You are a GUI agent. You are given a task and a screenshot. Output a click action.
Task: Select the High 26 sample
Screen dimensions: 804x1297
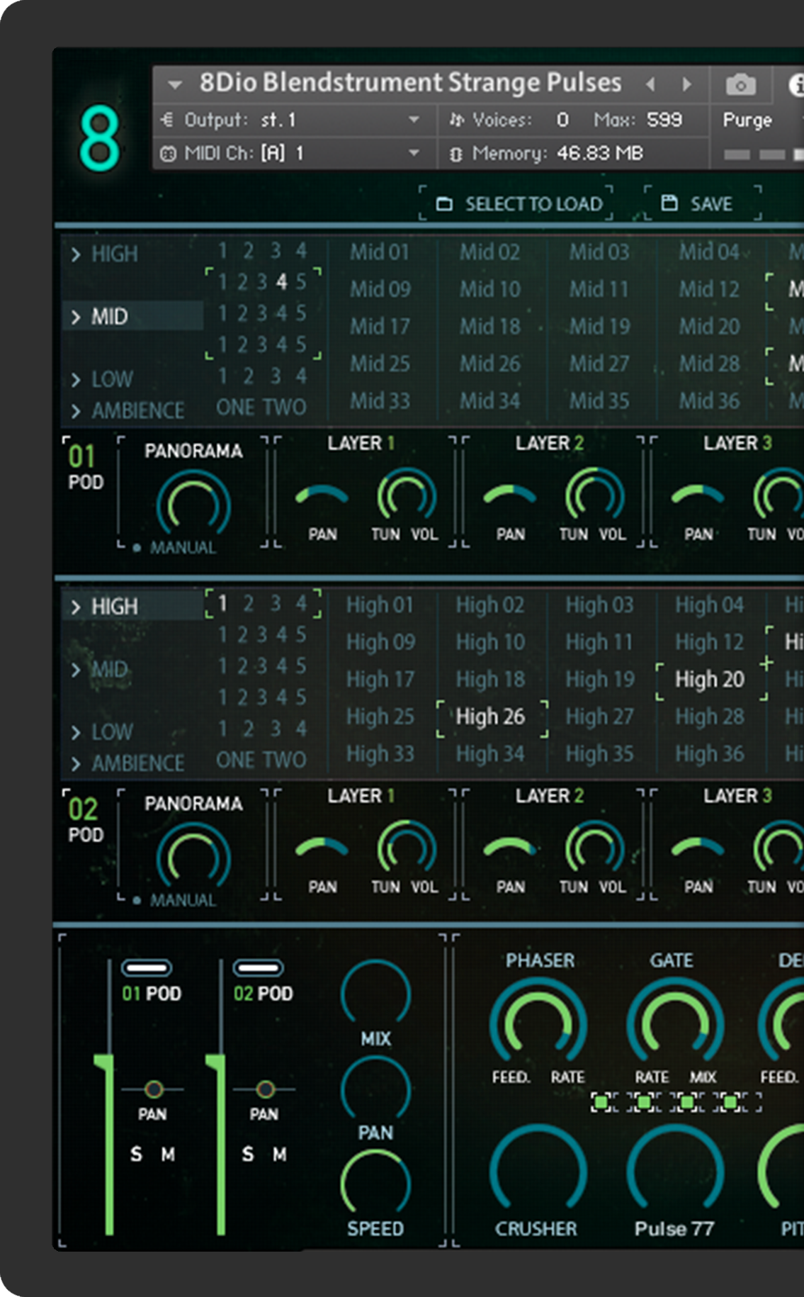491,717
